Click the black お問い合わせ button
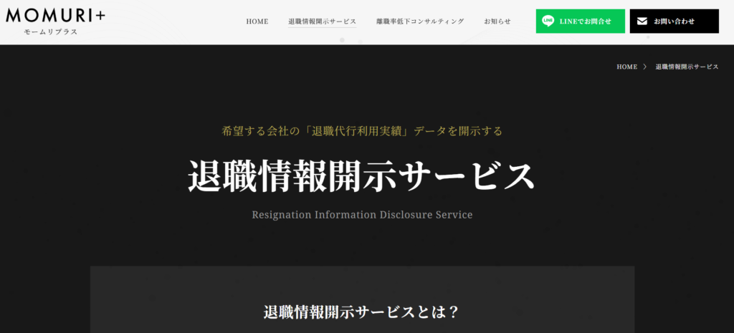 674,21
